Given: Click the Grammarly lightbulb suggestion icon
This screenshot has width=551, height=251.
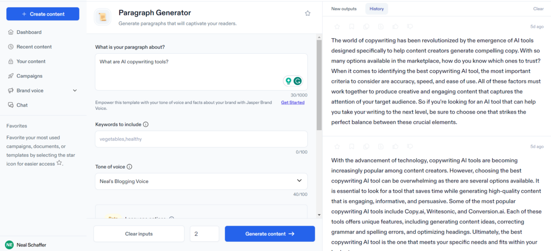Looking at the screenshot, I should click(288, 81).
